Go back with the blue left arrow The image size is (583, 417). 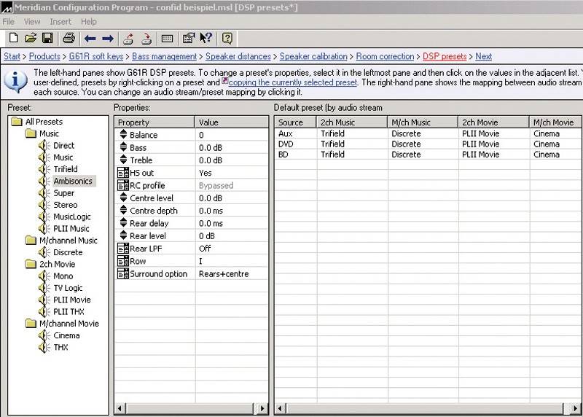(90, 39)
